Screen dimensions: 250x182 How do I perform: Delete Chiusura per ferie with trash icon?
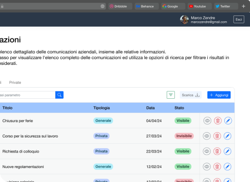click(218, 121)
